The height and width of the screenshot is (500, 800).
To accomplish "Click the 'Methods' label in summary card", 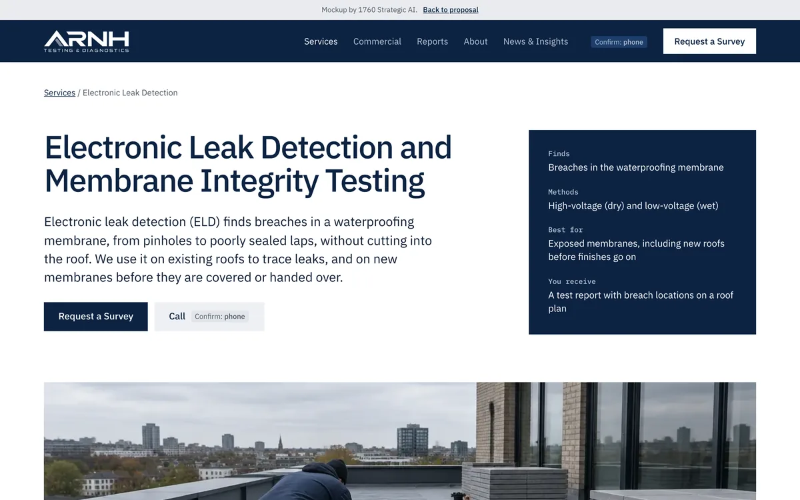I will click(x=563, y=192).
